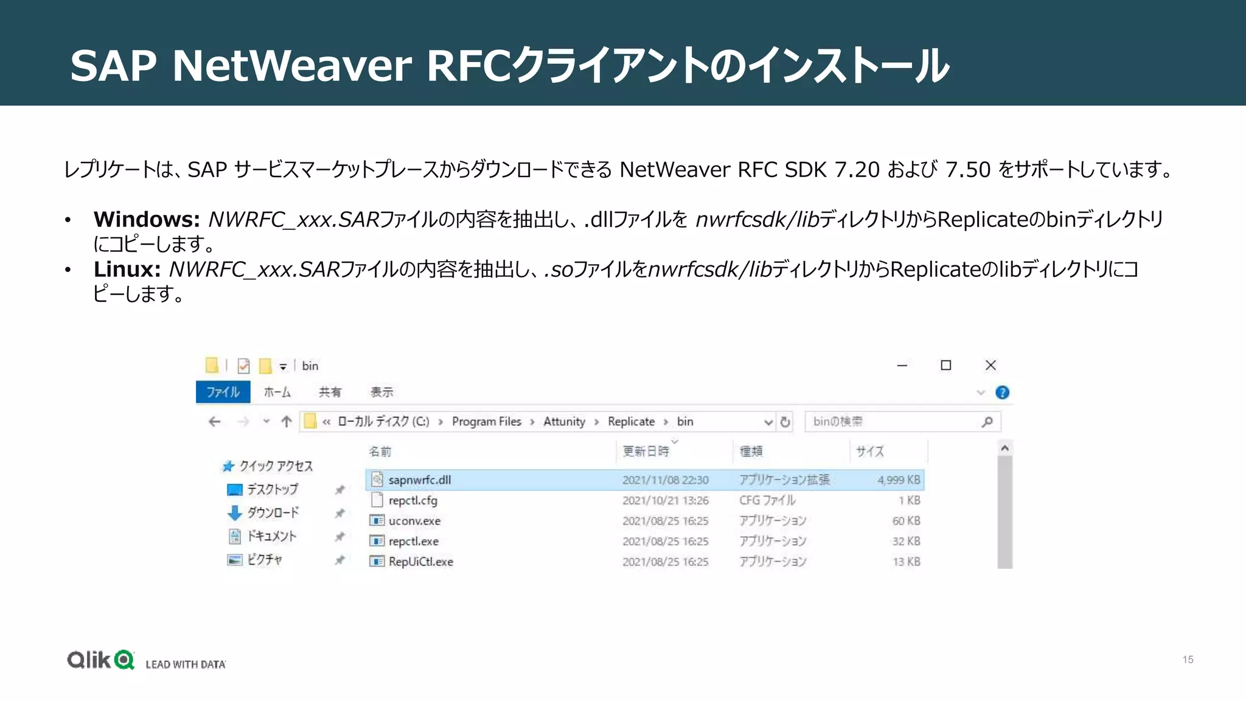Open デスクトップ in navigation pane
The width and height of the screenshot is (1246, 701).
(272, 489)
